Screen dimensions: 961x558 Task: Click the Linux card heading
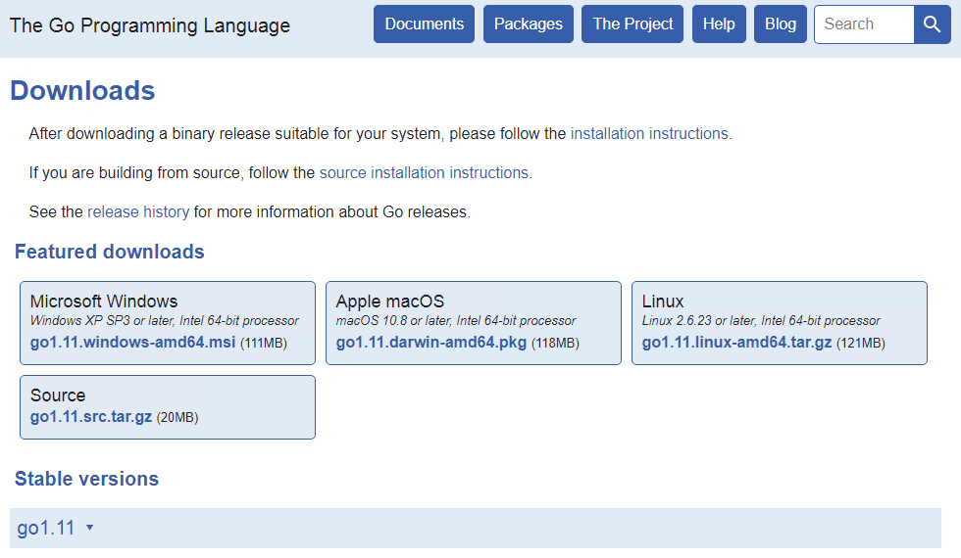tap(663, 302)
